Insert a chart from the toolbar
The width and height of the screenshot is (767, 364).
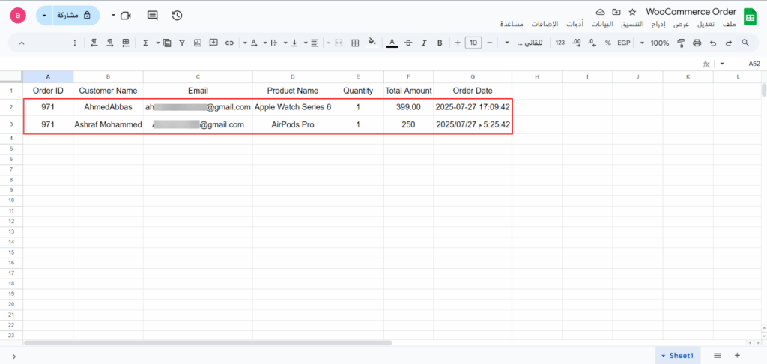[x=198, y=43]
